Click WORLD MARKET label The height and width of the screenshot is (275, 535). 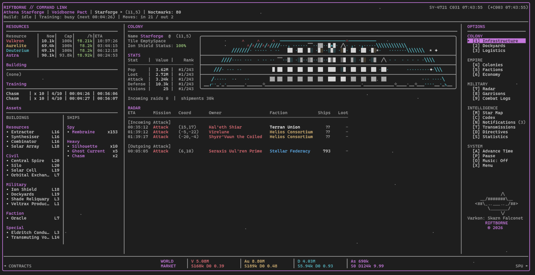tap(168, 263)
